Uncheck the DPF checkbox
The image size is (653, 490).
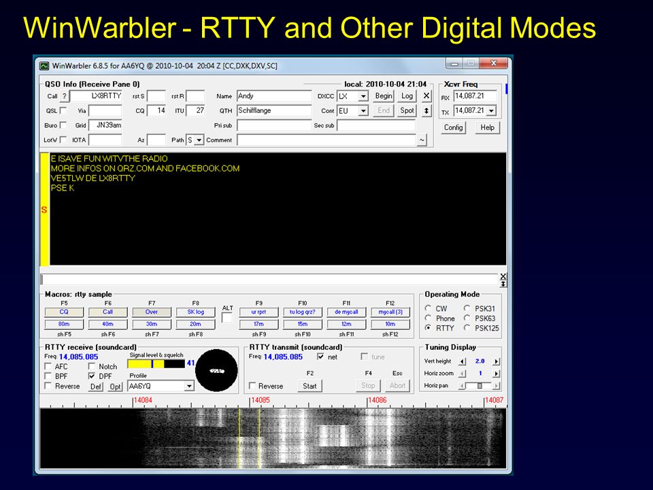pyautogui.click(x=92, y=376)
